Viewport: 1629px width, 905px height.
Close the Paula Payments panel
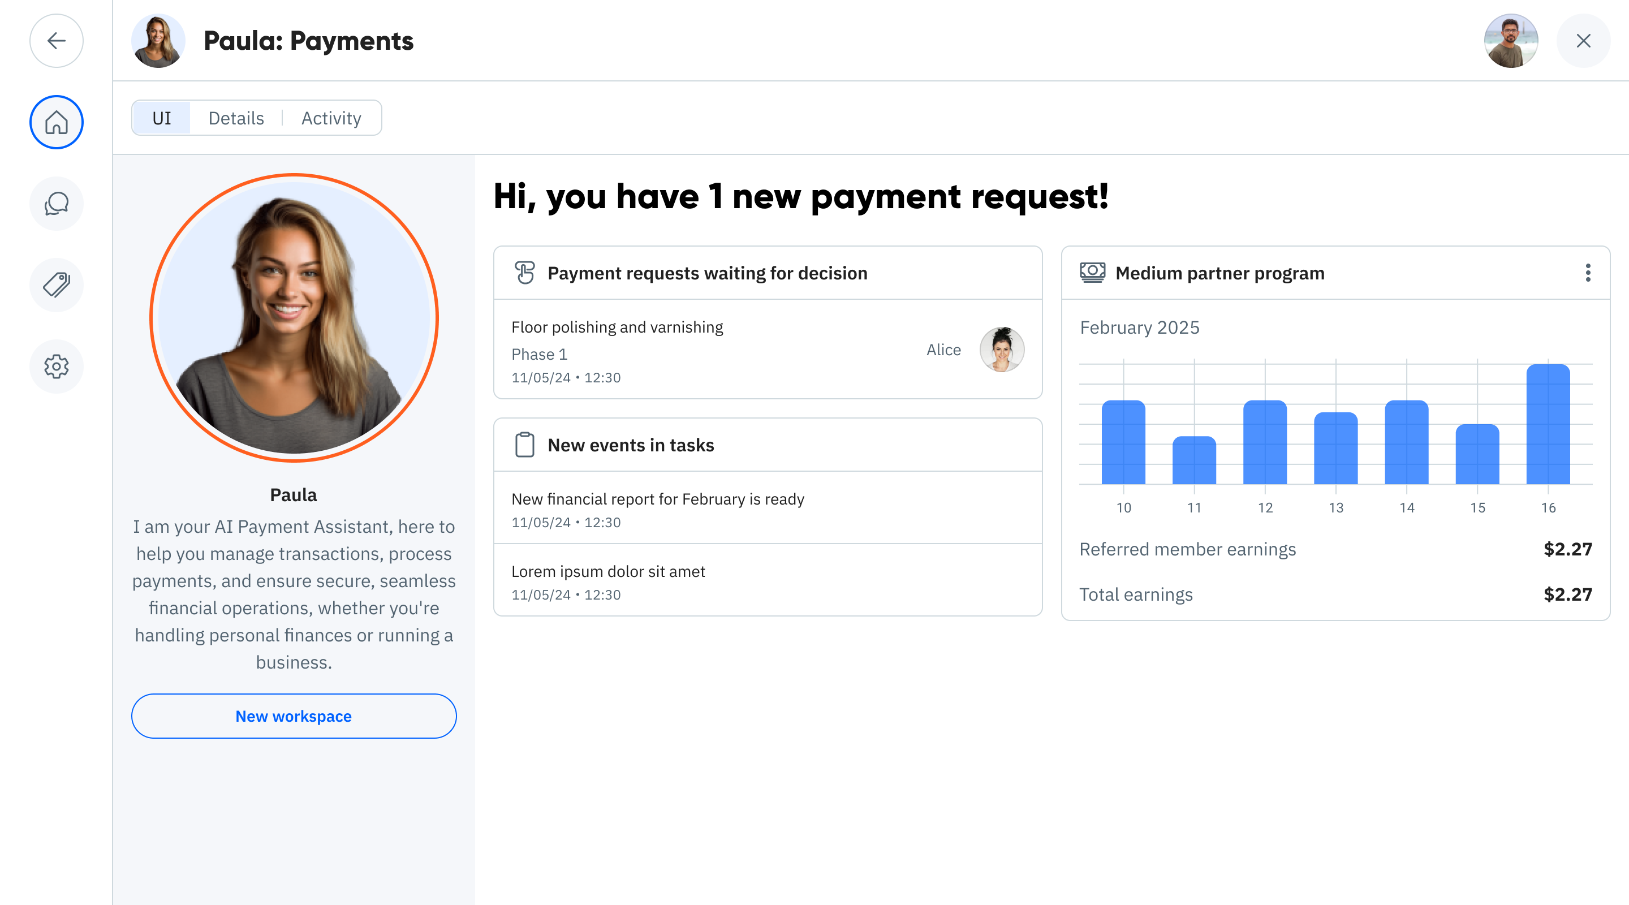[1583, 41]
